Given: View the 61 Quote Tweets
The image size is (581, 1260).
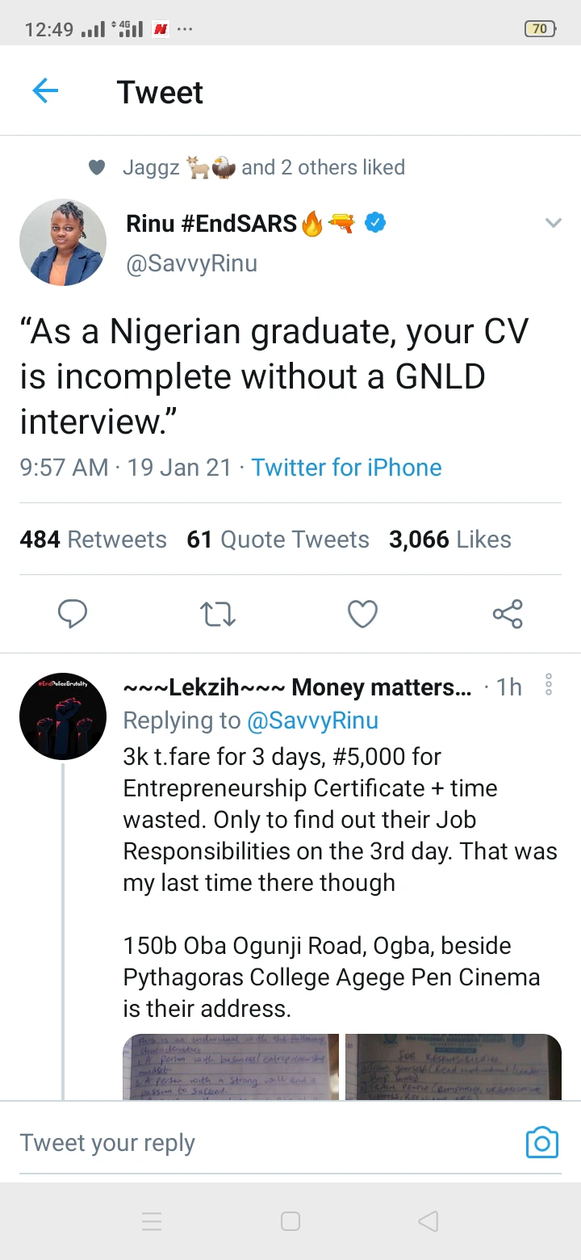Looking at the screenshot, I should point(278,540).
